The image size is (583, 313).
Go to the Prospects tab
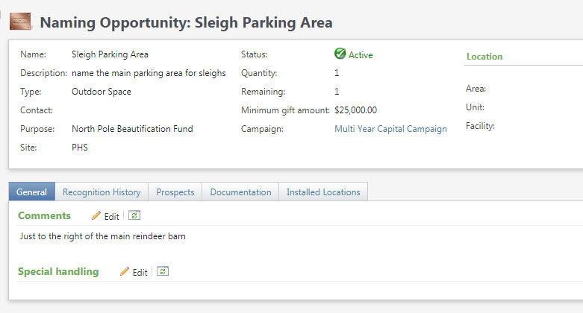[175, 192]
